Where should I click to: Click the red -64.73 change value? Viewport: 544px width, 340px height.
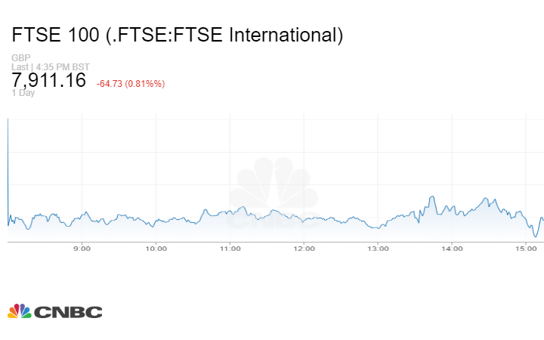[x=112, y=83]
